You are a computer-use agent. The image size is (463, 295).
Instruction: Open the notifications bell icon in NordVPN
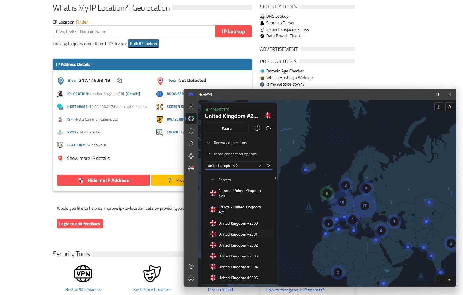tap(450, 107)
